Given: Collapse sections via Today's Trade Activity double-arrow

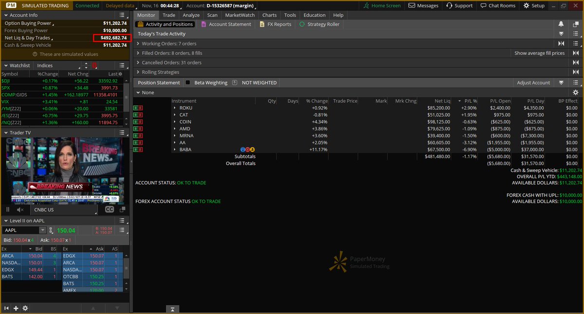Looking at the screenshot, I should [x=561, y=34].
